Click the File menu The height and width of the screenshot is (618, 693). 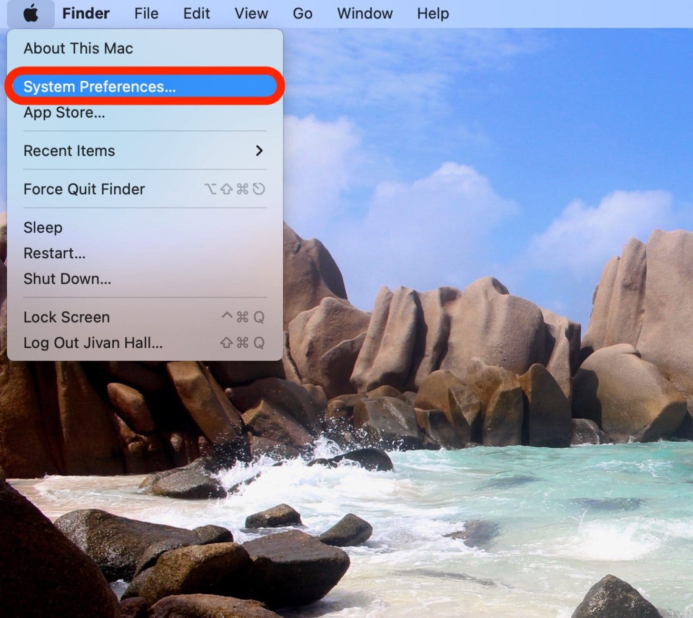click(x=146, y=13)
